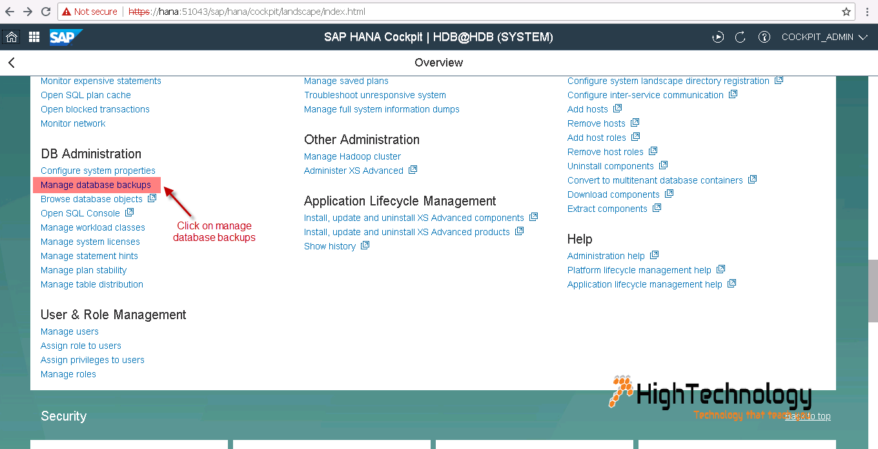Open Assign role to users link
The image size is (878, 449).
tap(81, 346)
